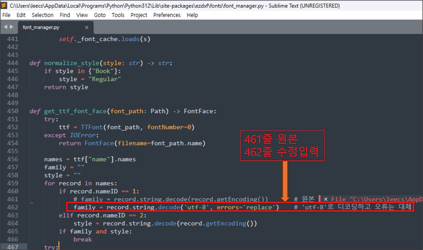Click 'fontNumber=0' on line 452
Screen dimensions: 423x250
pos(169,127)
